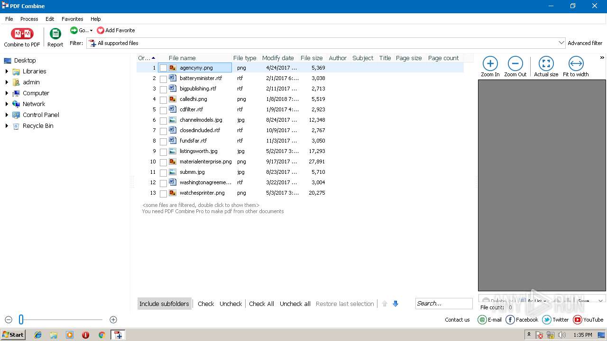The height and width of the screenshot is (341, 607).
Task: Increase thumbnail size with plus icon
Action: pos(113,320)
